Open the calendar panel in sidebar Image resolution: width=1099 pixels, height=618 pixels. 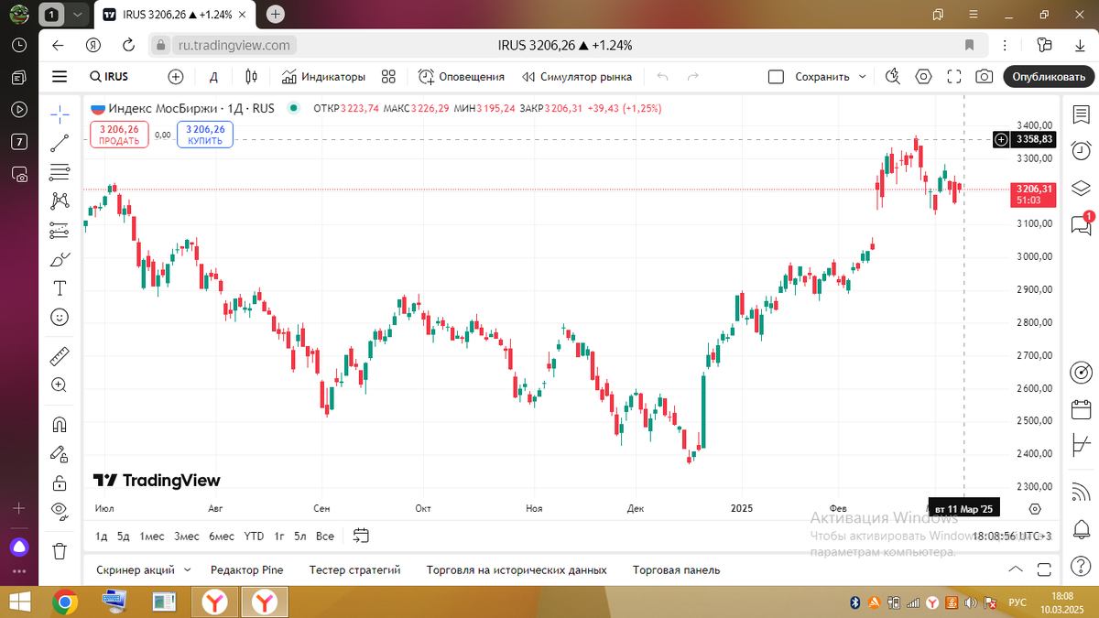(1081, 409)
